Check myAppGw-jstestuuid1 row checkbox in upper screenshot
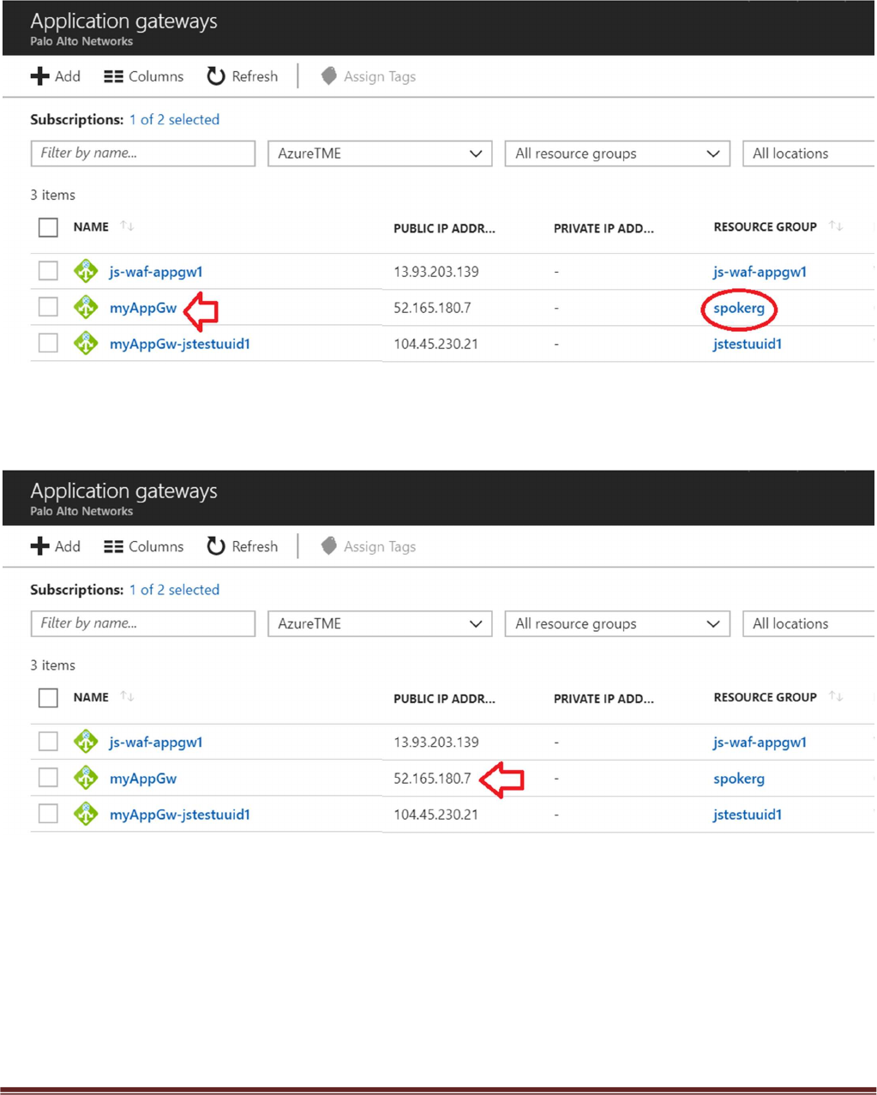 [48, 343]
